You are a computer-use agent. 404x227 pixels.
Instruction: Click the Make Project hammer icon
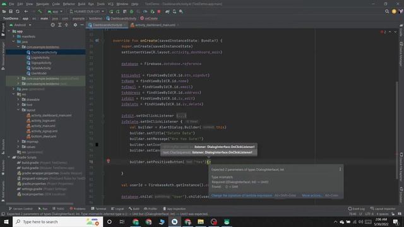[x=40, y=11]
